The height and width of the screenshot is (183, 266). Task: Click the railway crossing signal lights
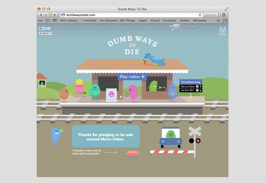pyautogui.click(x=195, y=140)
